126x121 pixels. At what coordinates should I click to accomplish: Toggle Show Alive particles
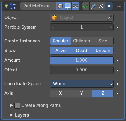point(60,51)
